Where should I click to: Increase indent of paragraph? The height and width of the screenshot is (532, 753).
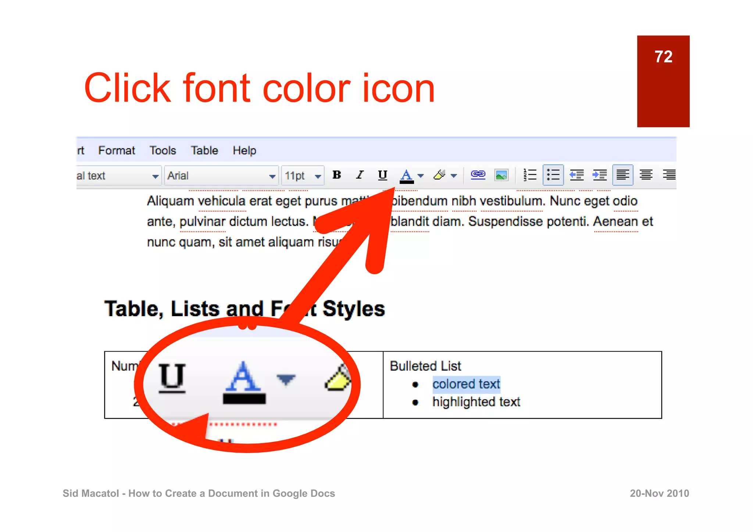point(600,175)
